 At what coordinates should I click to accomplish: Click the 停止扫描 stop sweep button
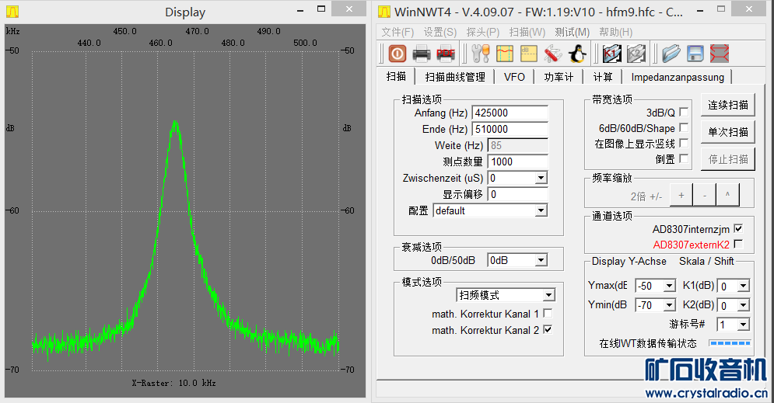[x=728, y=159]
